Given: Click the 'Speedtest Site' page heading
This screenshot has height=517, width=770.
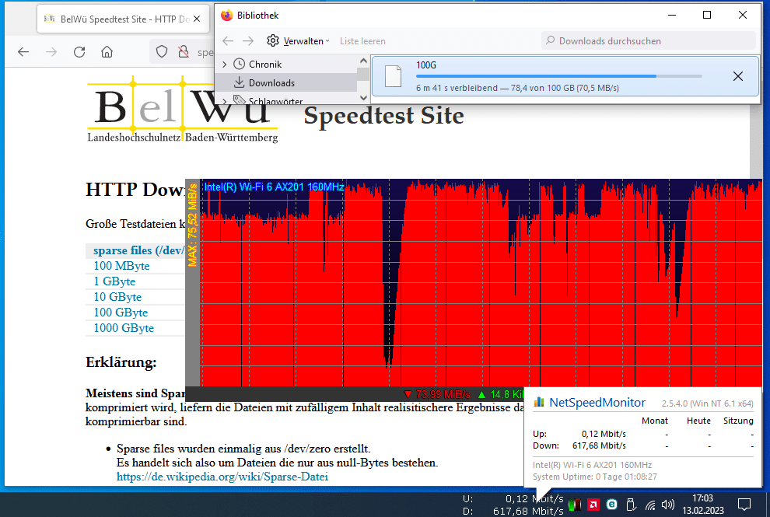Looking at the screenshot, I should point(383,117).
